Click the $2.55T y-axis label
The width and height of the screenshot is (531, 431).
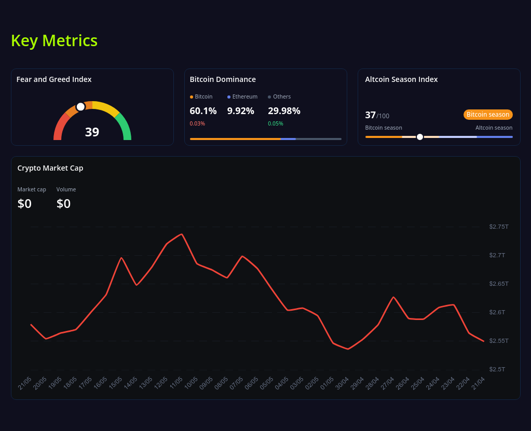[498, 341]
